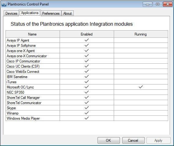The image size is (174, 146).
Task: Click the Apply button
Action: tap(158, 140)
